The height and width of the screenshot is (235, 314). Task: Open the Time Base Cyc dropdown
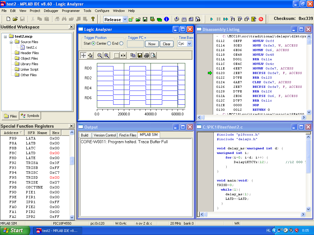click(189, 44)
